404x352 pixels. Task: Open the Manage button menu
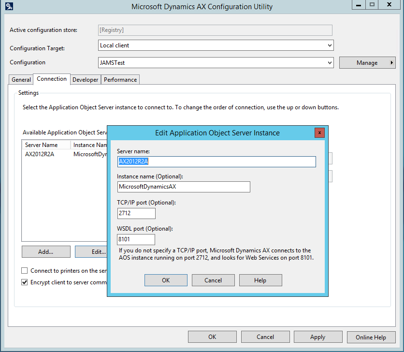coord(367,63)
